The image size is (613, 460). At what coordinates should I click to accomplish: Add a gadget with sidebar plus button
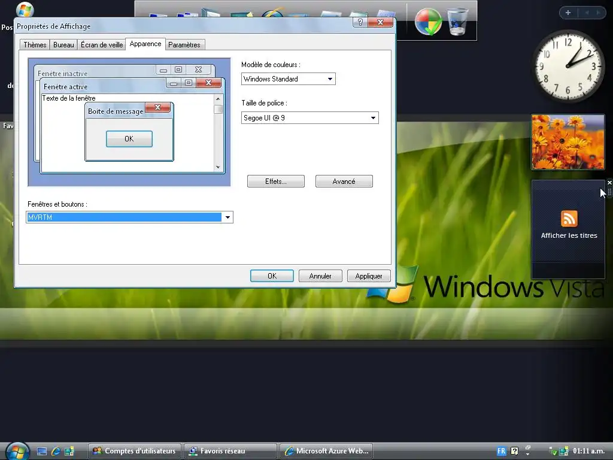[568, 13]
